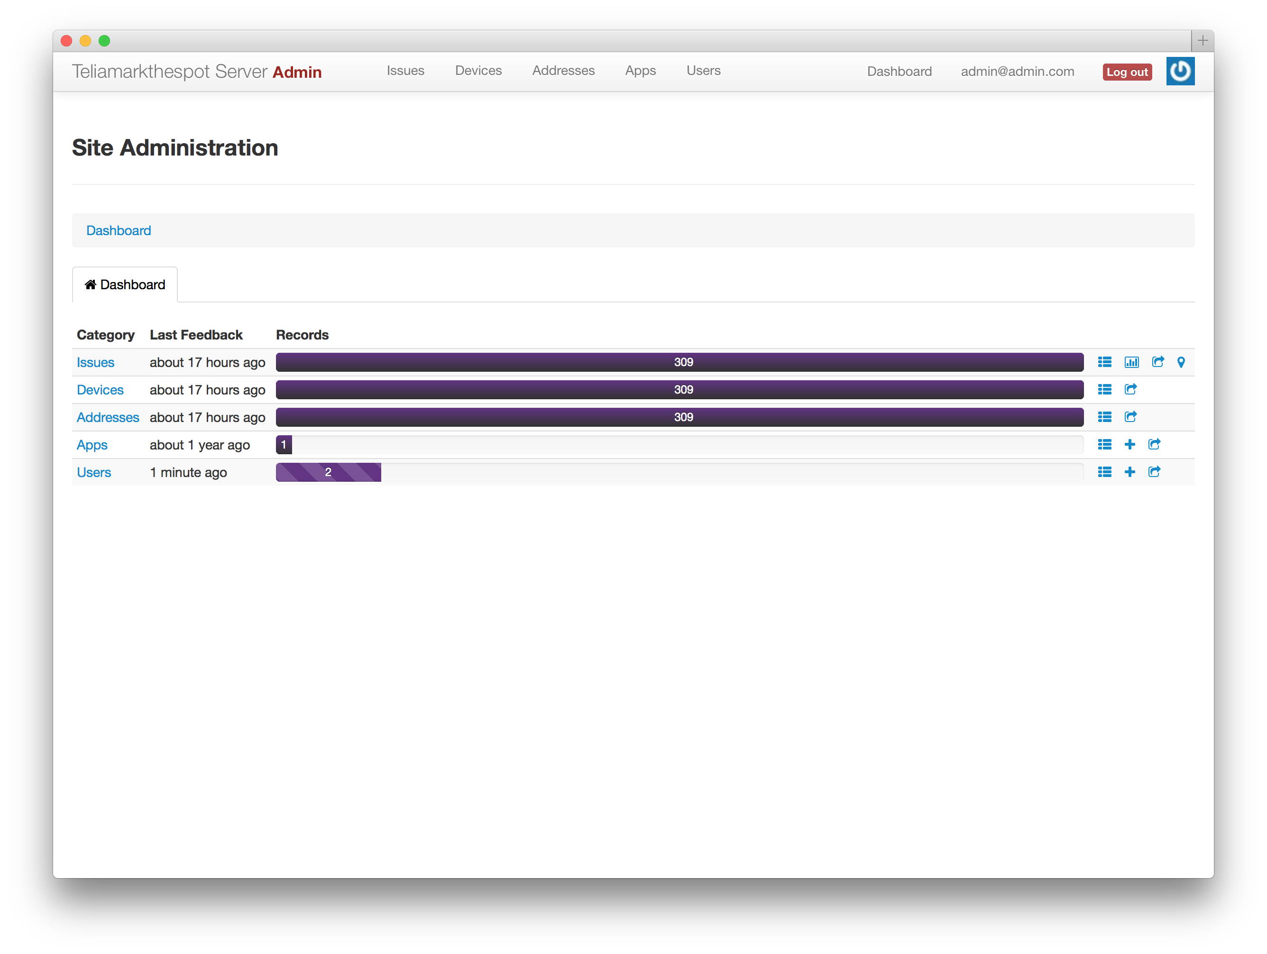Click the export icon in the Issues row
This screenshot has height=954, width=1267.
point(1157,362)
